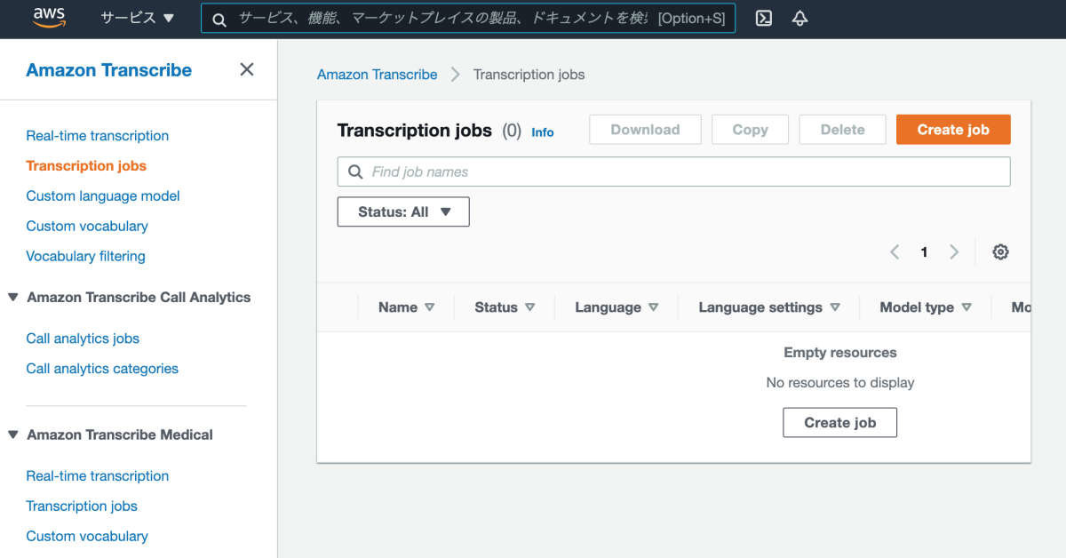Click the orange Create job button
1066x558 pixels.
pos(953,130)
